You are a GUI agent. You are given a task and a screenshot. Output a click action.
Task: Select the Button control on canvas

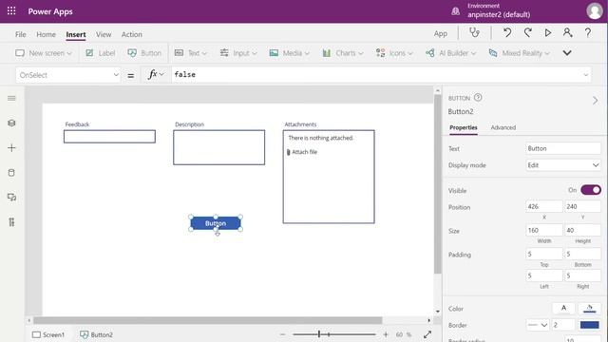[x=216, y=223]
